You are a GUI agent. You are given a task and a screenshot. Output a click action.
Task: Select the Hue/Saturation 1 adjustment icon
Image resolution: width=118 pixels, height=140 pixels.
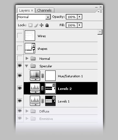point(35,76)
